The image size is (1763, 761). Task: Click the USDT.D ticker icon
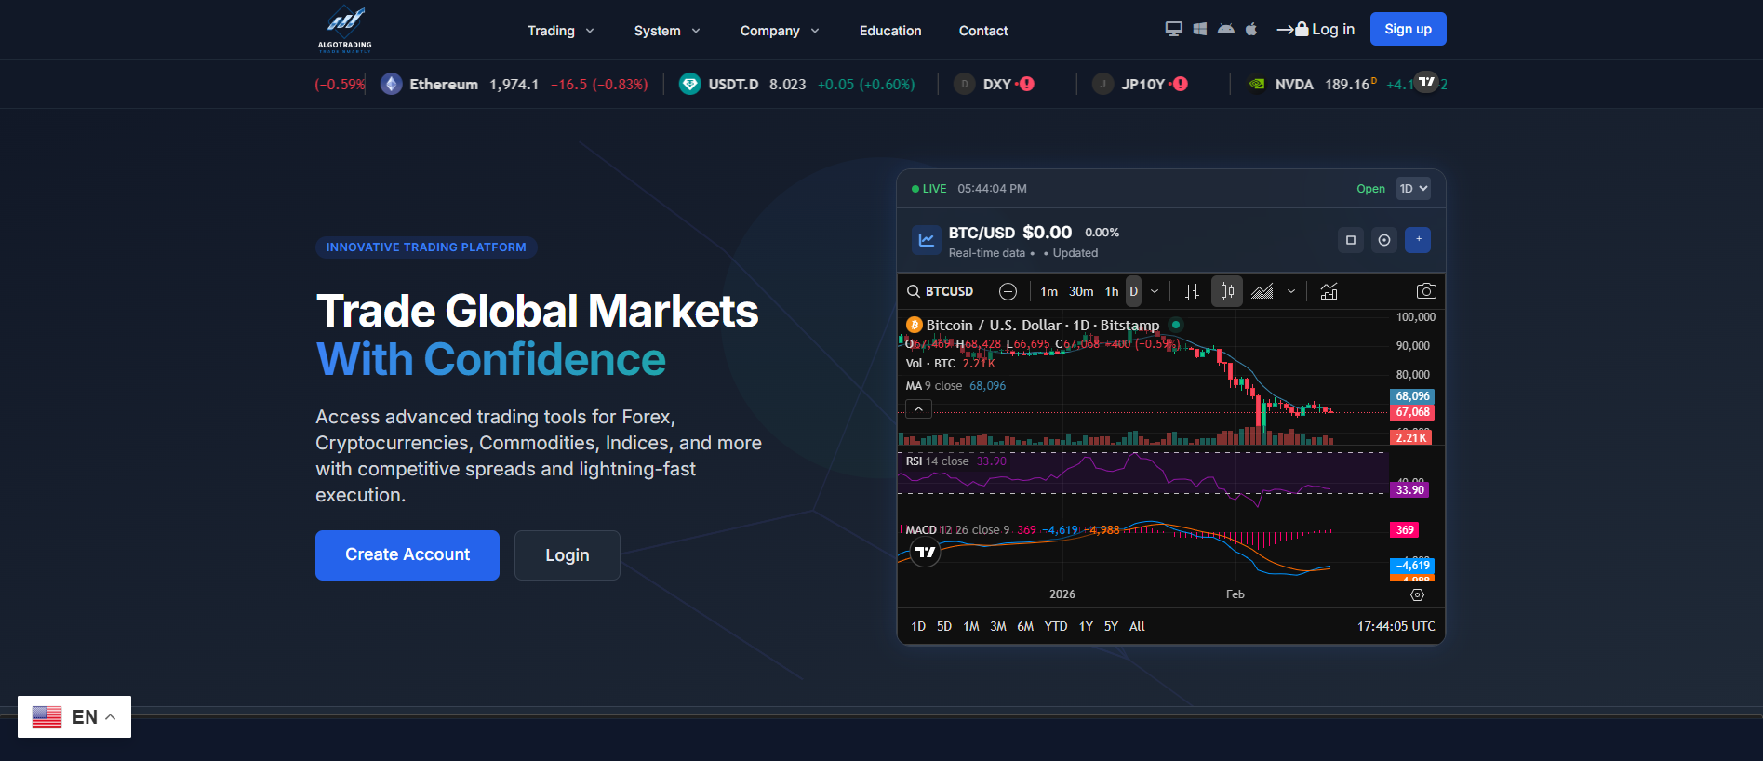690,84
